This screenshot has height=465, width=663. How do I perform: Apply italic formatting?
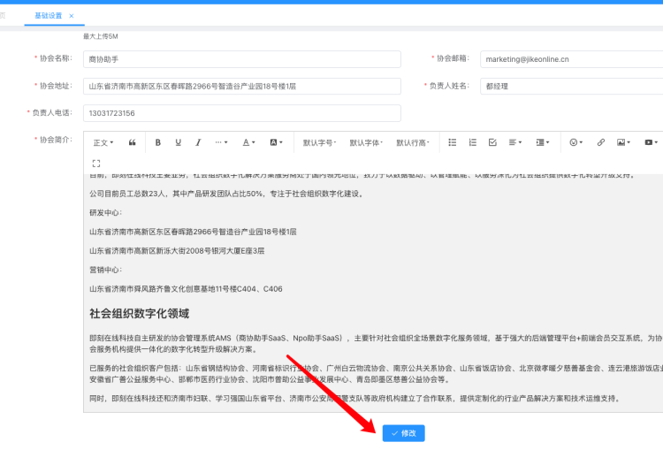(x=198, y=142)
